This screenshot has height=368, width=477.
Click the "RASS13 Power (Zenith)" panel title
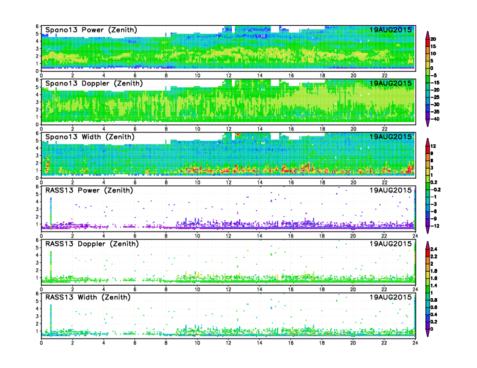pyautogui.click(x=89, y=191)
